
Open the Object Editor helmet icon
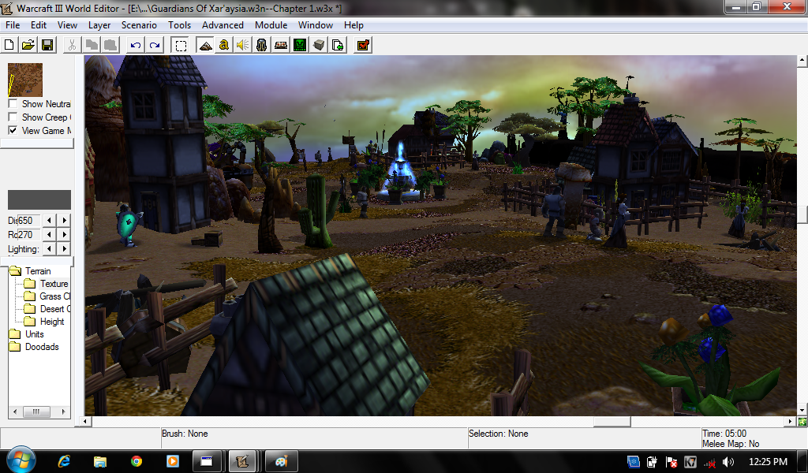pos(262,45)
